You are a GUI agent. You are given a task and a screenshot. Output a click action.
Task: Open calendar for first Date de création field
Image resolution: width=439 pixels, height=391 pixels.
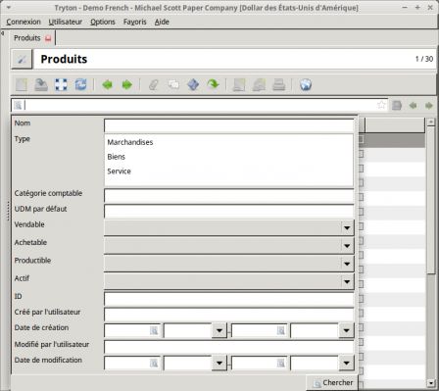(154, 330)
